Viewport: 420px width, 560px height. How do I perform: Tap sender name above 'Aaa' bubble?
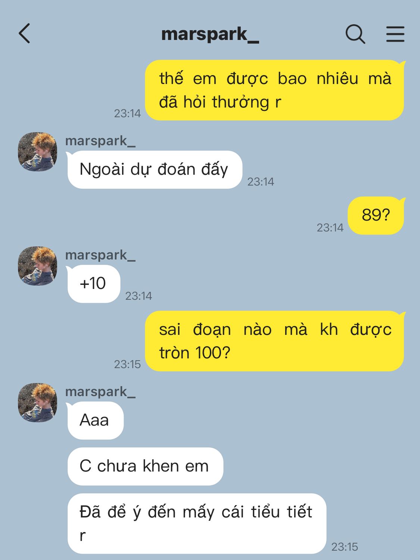click(x=100, y=392)
